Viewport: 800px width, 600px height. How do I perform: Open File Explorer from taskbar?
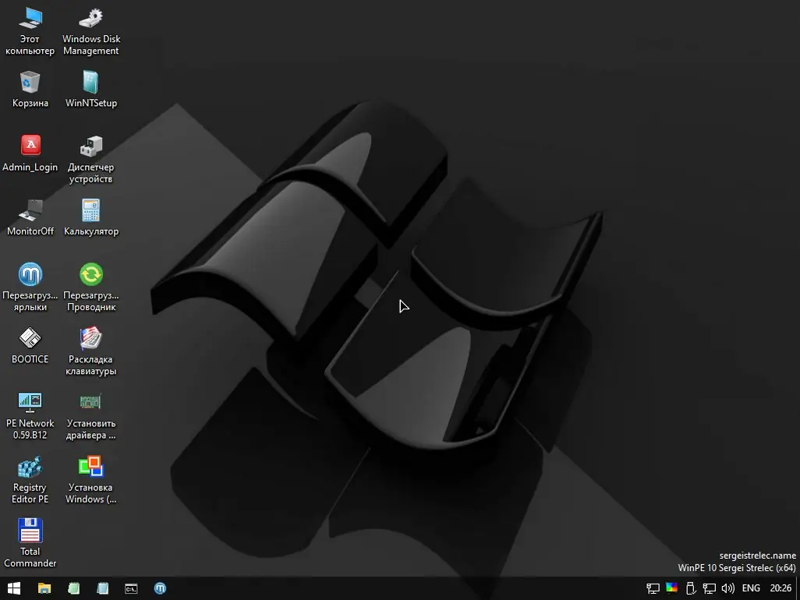[44, 588]
